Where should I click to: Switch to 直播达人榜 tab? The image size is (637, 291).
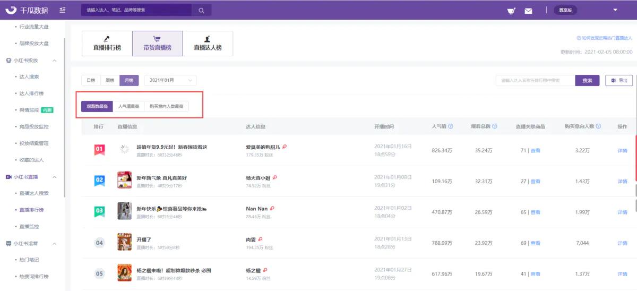208,44
